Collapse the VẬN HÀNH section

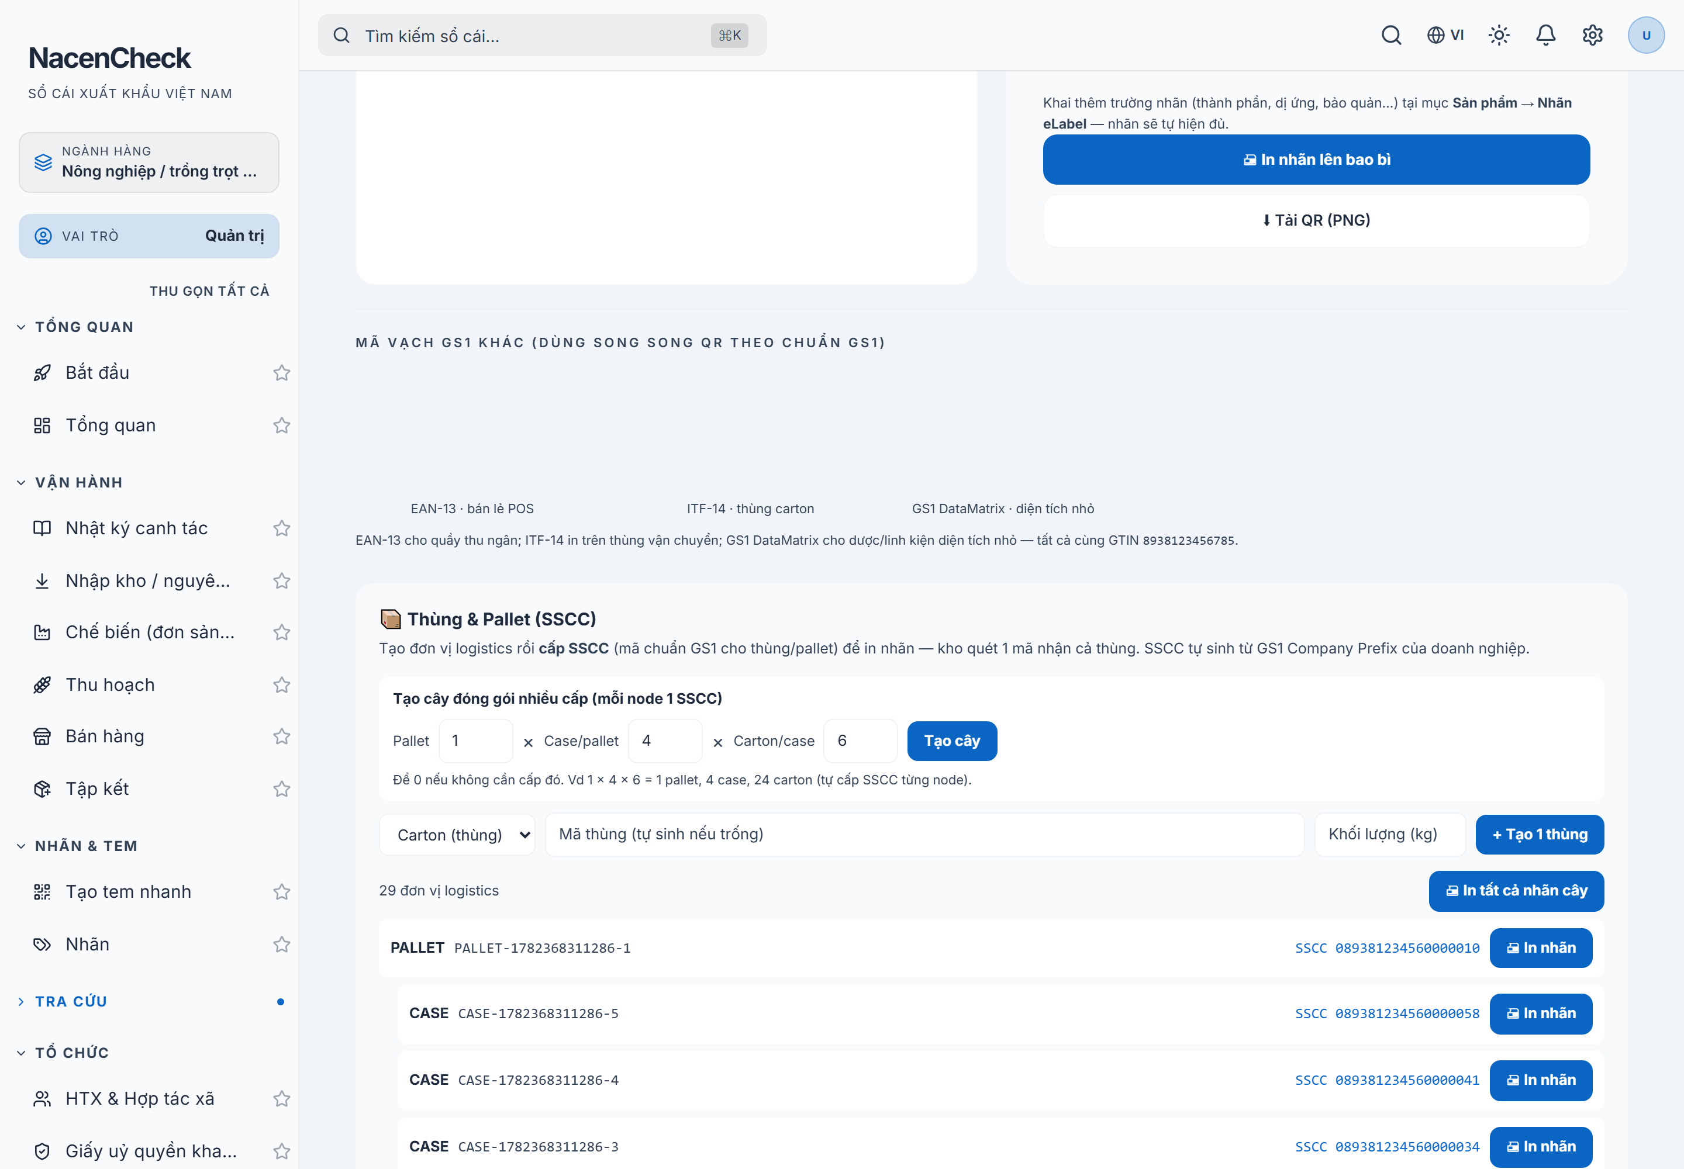point(70,482)
